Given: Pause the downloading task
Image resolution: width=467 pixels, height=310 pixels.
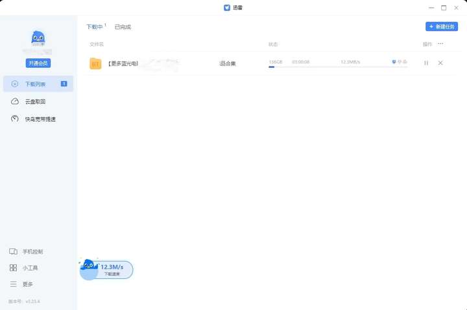Looking at the screenshot, I should click(x=426, y=63).
